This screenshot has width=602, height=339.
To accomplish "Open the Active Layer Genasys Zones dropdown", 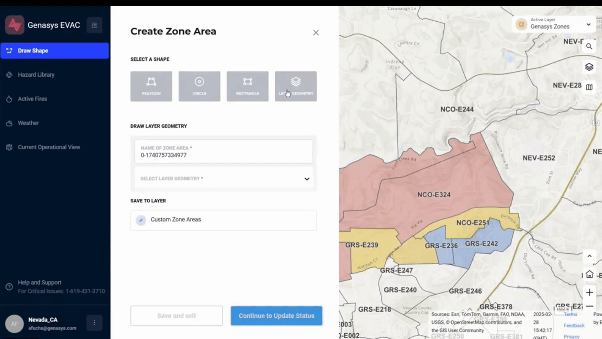I will tap(588, 24).
